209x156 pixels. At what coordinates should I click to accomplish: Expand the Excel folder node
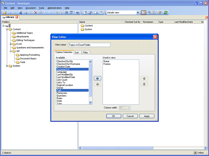tap(11, 44)
